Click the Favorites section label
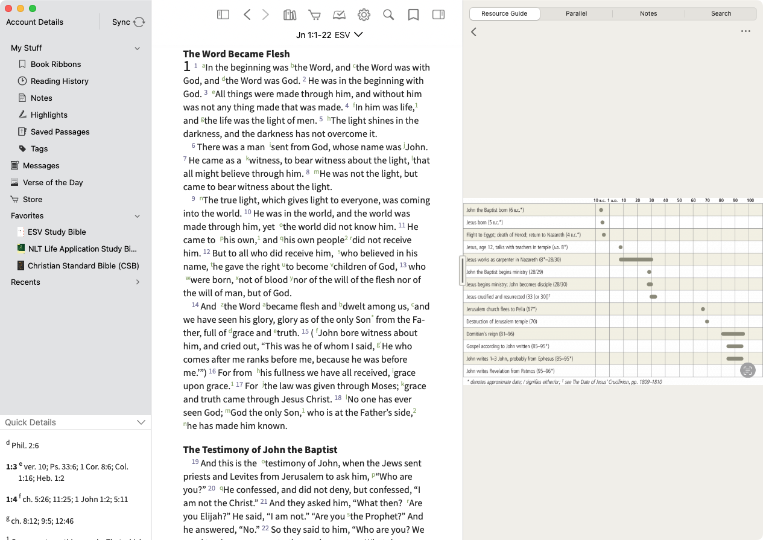Viewport: 763px width, 540px height. pos(27,216)
